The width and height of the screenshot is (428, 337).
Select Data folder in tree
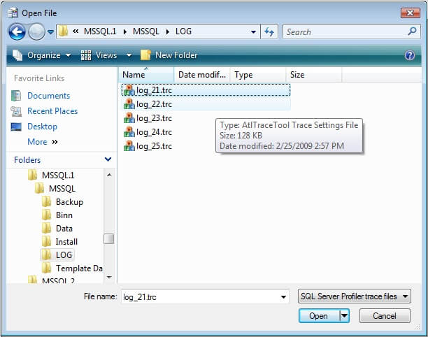tap(57, 229)
